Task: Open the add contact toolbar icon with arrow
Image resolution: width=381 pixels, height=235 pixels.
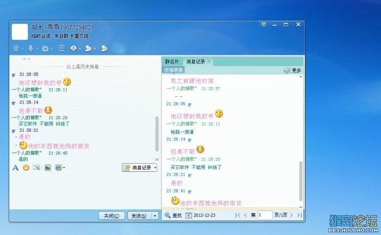Action: 88,48
